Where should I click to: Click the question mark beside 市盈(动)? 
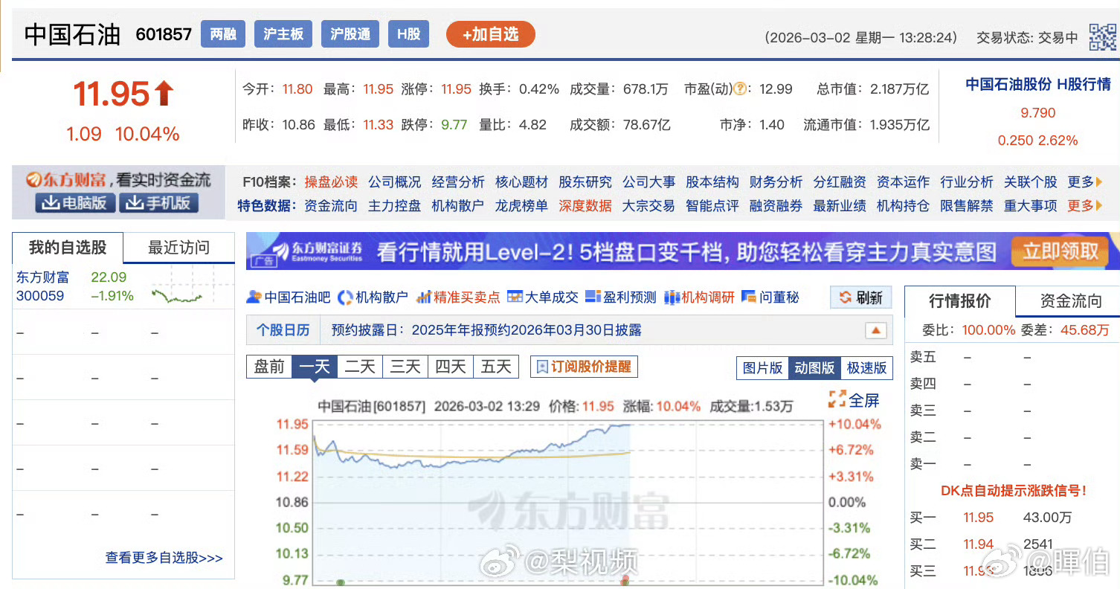tap(740, 89)
